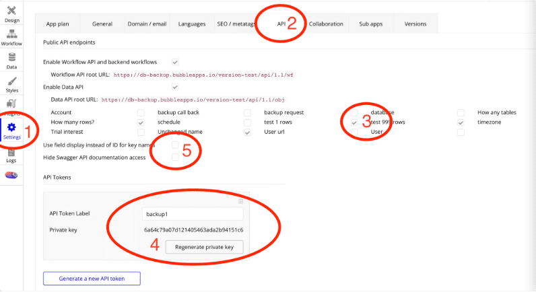Viewport: 536px width, 292px height.
Task: Open the Design section in sidebar
Action: click(x=11, y=14)
